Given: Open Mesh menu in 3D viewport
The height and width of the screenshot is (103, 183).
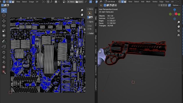Looking at the screenshot, I should (x=148, y=2).
